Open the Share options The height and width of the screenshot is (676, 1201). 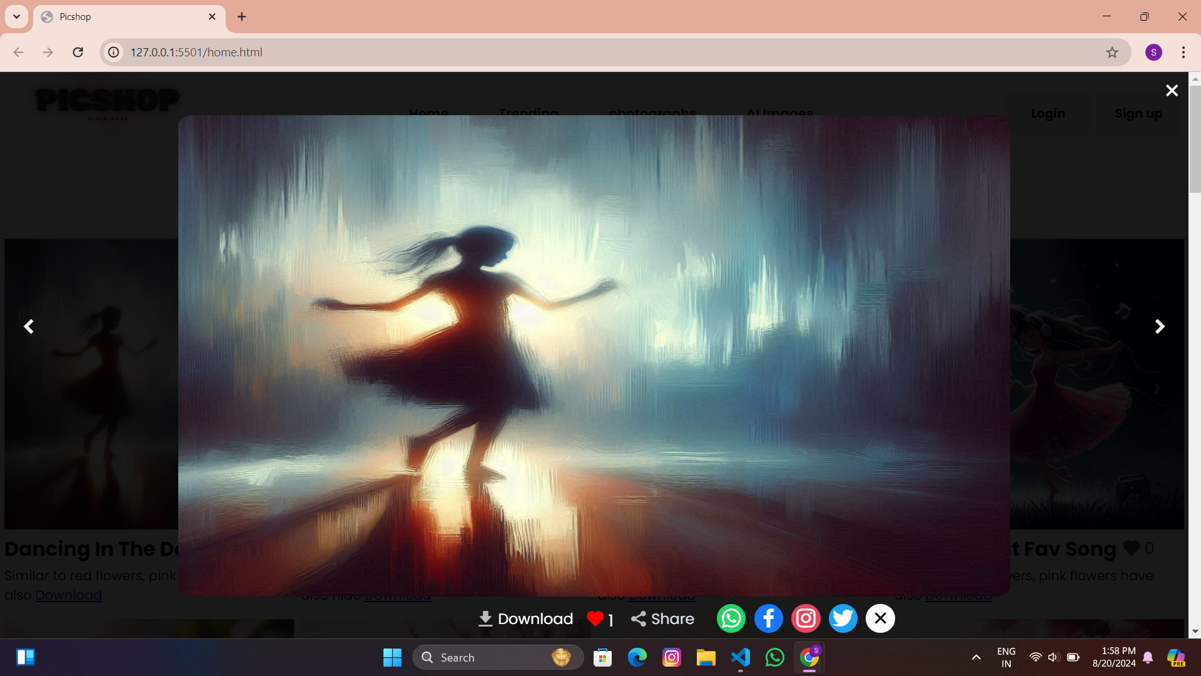662,619
